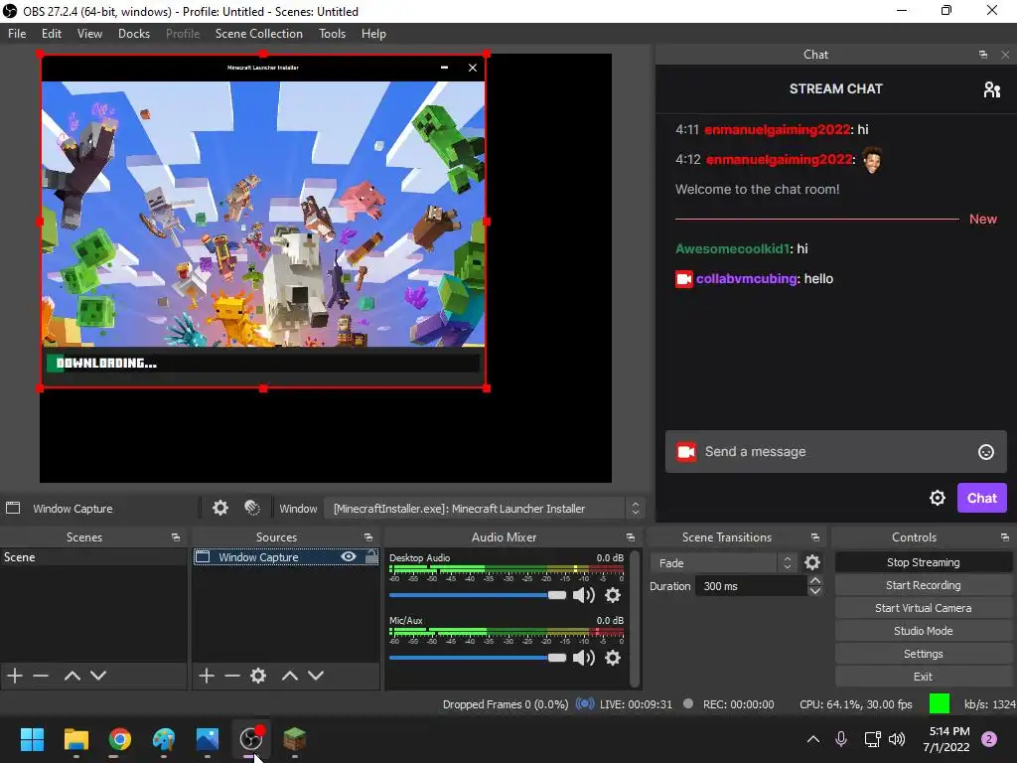Mute Mic/Aux speaker
The height and width of the screenshot is (763, 1017).
coord(584,658)
